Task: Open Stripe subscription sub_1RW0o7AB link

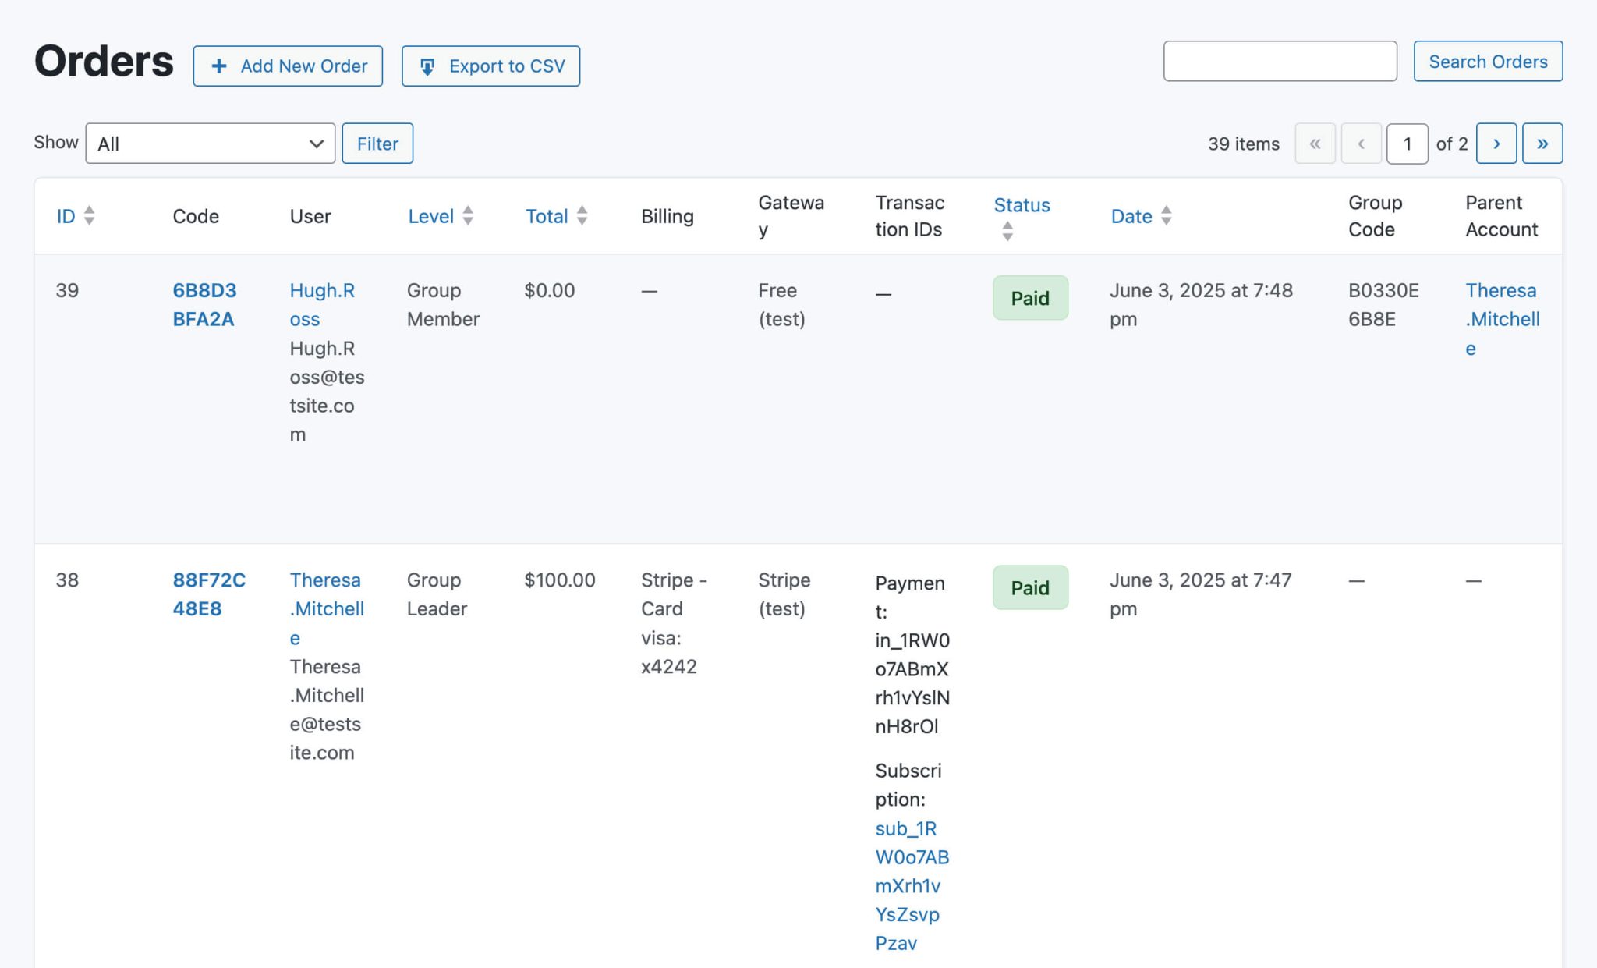Action: pos(912,886)
